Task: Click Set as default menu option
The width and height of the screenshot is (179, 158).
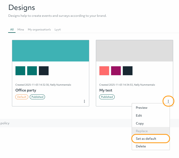Action: (146, 139)
